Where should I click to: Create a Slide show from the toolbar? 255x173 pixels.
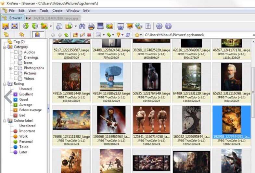click(130, 26)
